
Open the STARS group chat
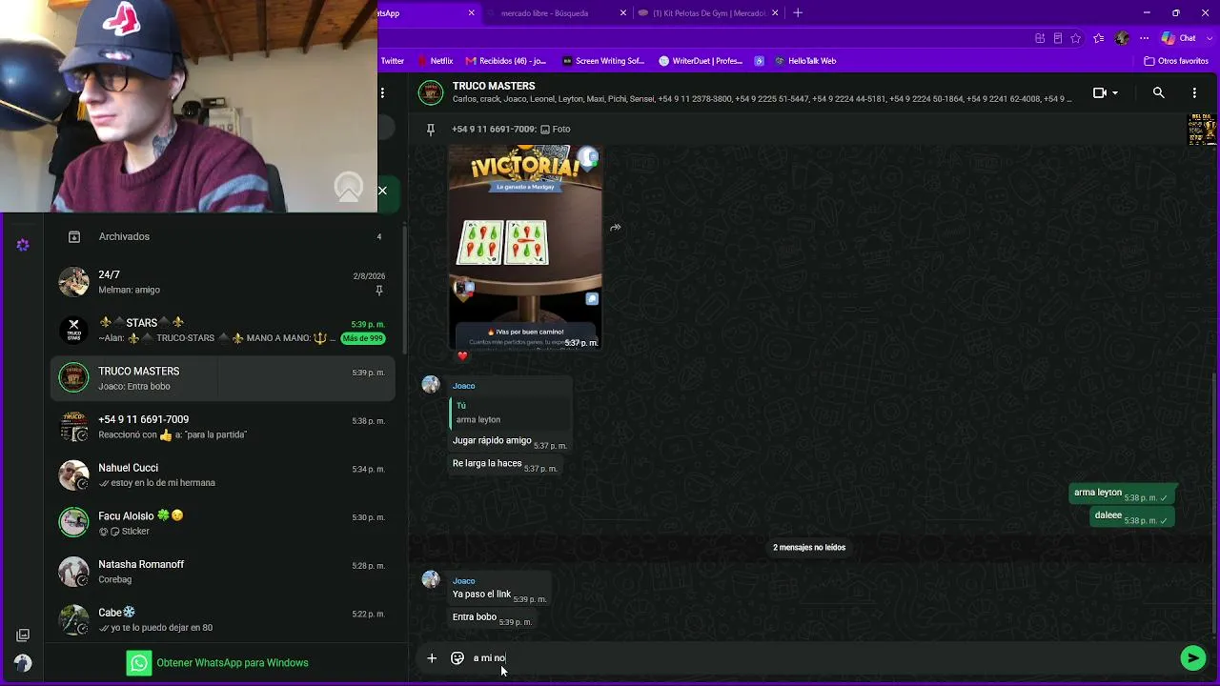(224, 331)
